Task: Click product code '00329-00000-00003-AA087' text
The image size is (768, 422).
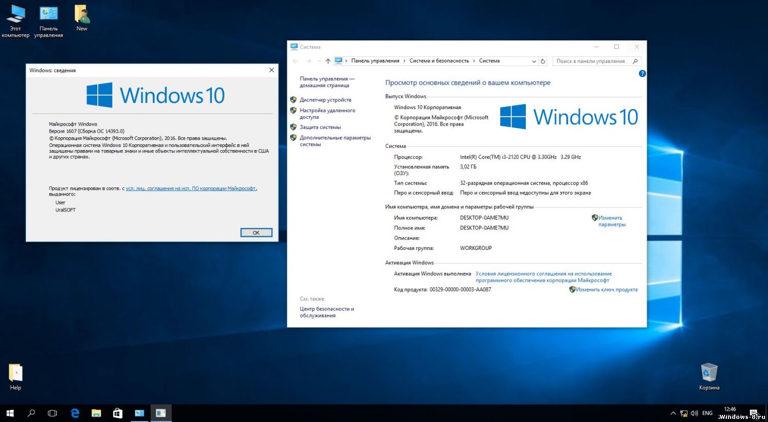Action: 460,289
